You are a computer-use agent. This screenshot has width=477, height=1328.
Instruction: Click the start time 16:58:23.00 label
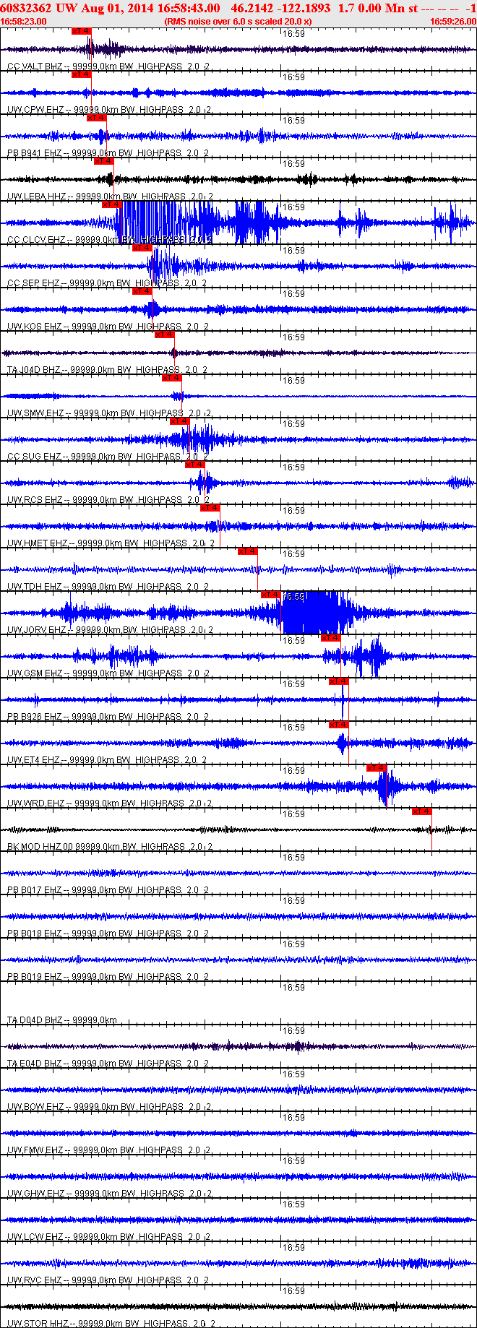23,22
